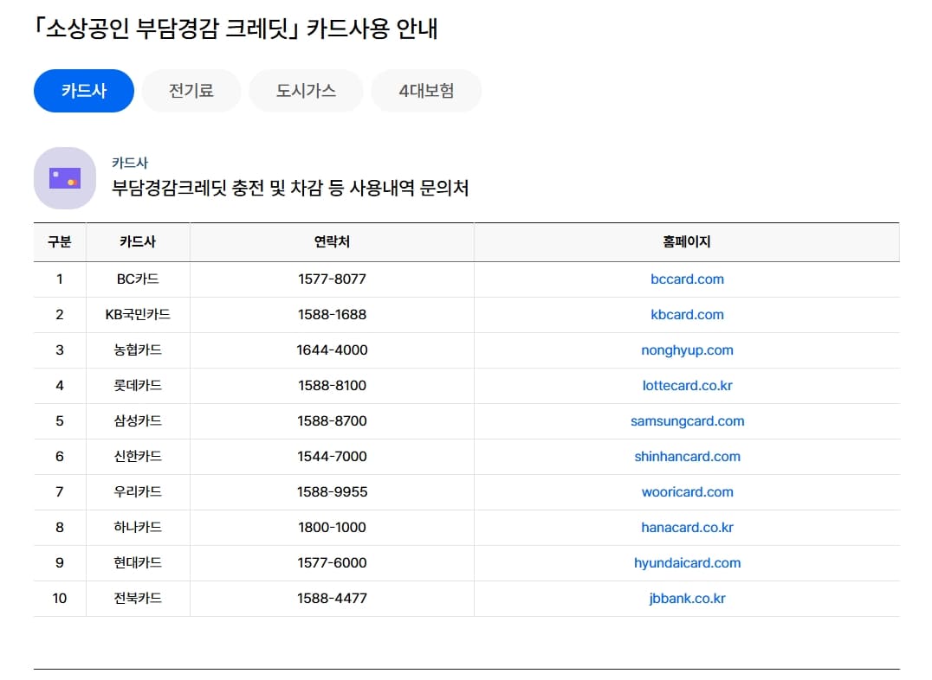Image resolution: width=932 pixels, height=680 pixels.
Task: Open hyundaicard.com link
Action: pyautogui.click(x=687, y=563)
